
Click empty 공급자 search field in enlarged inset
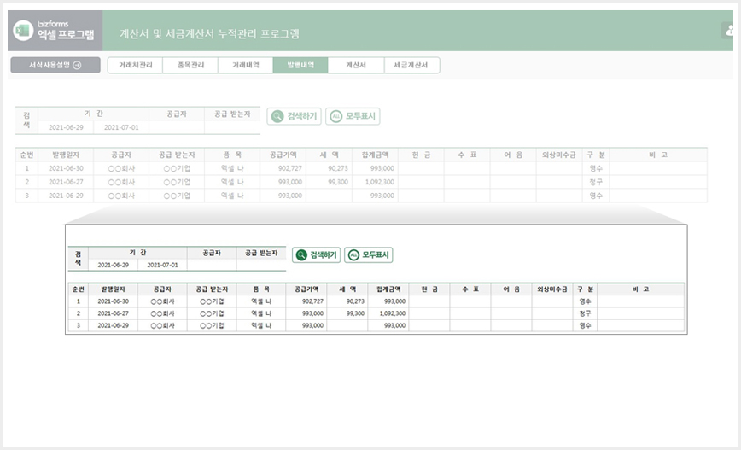pyautogui.click(x=212, y=265)
